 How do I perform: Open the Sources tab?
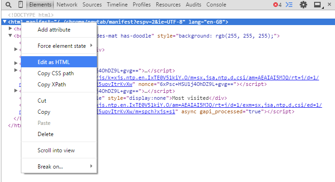coord(92,5)
